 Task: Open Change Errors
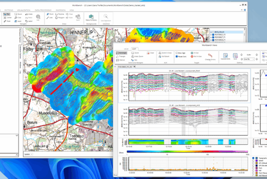click(210, 57)
